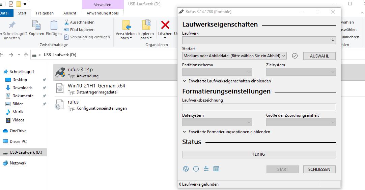Image resolution: width=365 pixels, height=190 pixels.
Task: Click the properties quick access toolbar icon
Action: 11,4
